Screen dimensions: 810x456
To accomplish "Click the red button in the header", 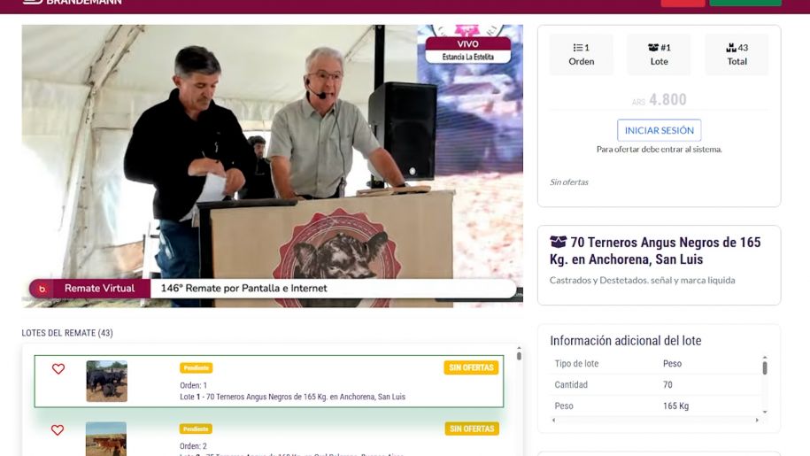I will pyautogui.click(x=683, y=3).
